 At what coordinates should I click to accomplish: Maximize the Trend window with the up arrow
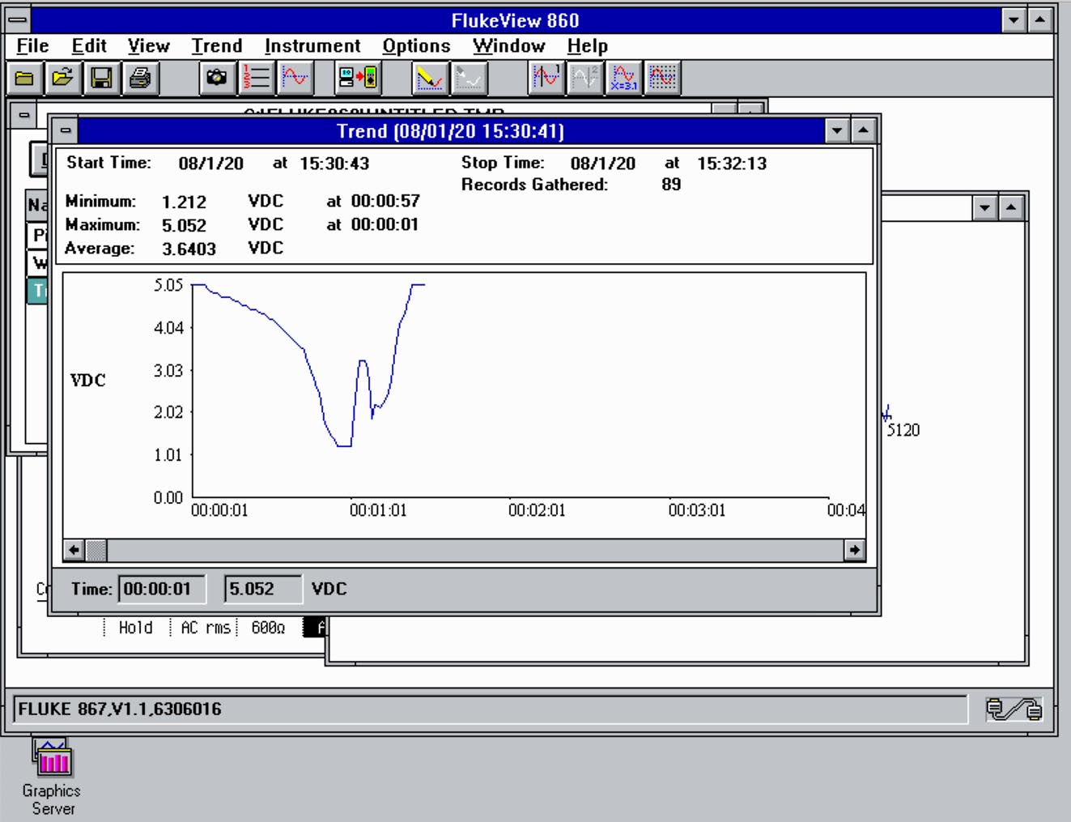[863, 130]
